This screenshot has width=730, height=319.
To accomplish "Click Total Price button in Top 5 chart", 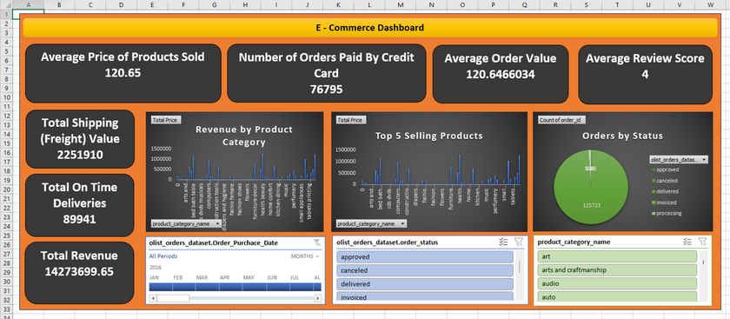I will click(351, 120).
